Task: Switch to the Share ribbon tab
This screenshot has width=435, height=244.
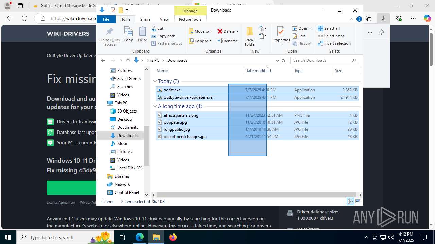Action: point(145,19)
